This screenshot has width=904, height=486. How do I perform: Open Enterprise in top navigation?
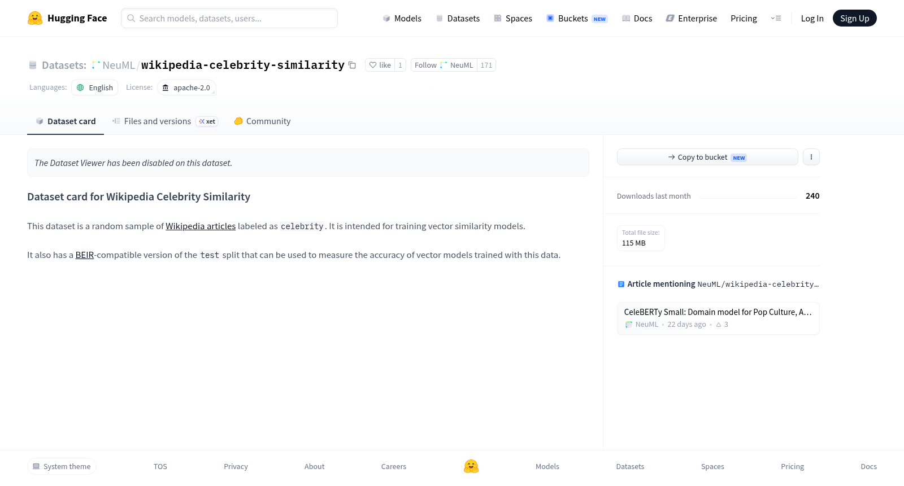pos(691,18)
